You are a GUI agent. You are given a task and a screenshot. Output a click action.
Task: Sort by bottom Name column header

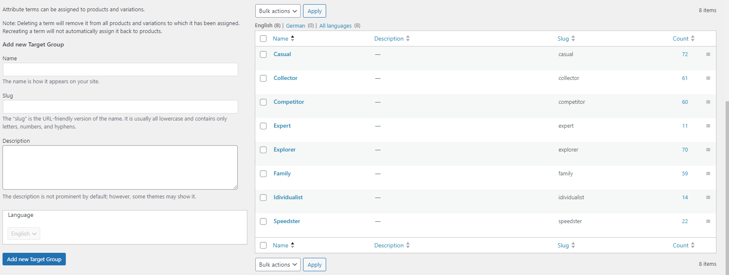pos(280,245)
